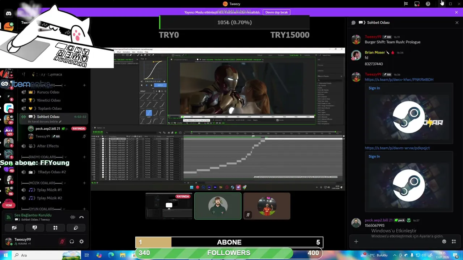This screenshot has width=463, height=260.
Task: Click Sign In on second Steam embed
Action: tap(374, 156)
